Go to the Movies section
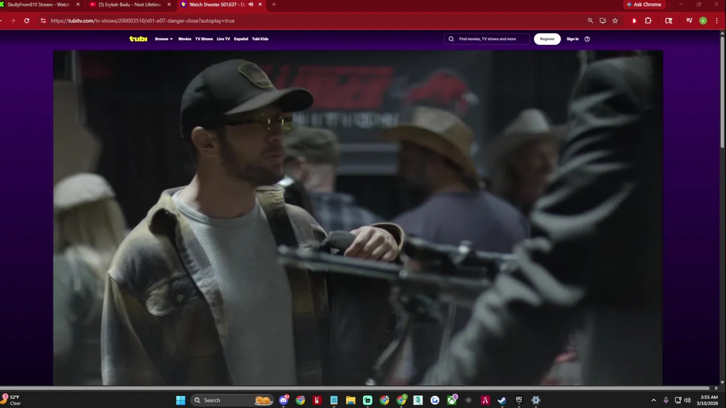726x408 pixels. click(185, 39)
